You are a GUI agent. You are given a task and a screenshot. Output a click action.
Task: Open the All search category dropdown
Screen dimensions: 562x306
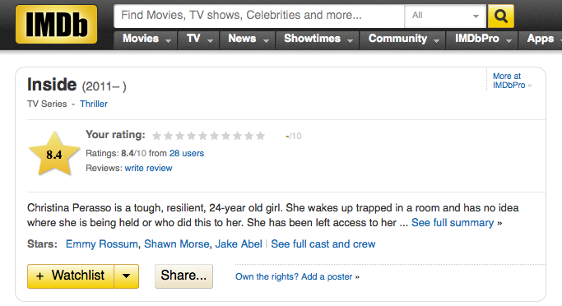click(x=445, y=16)
